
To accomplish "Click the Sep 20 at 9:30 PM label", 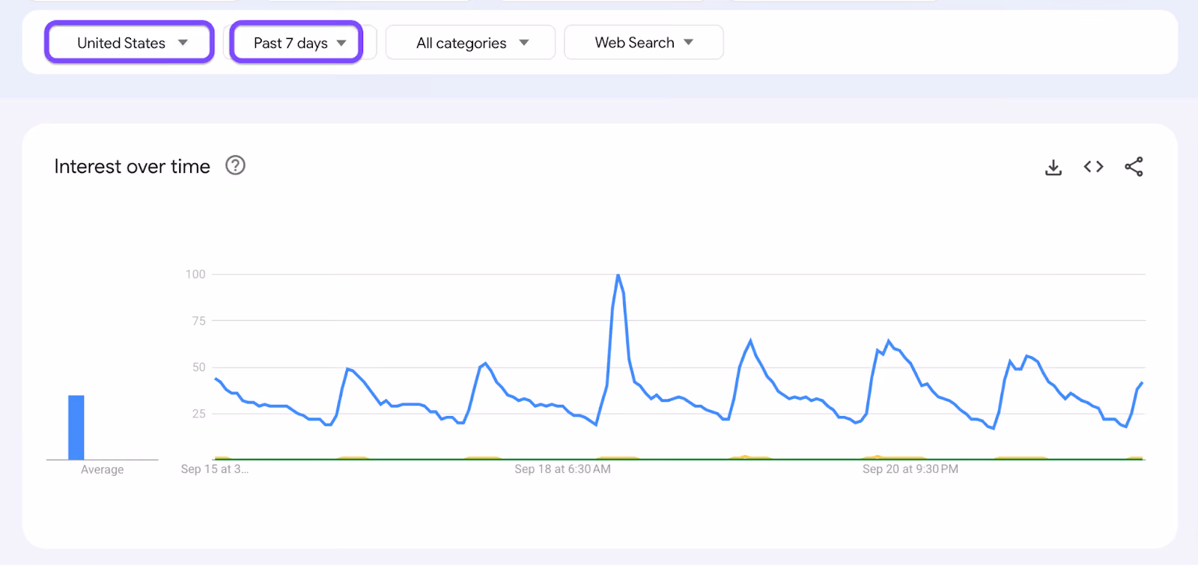I will (910, 469).
